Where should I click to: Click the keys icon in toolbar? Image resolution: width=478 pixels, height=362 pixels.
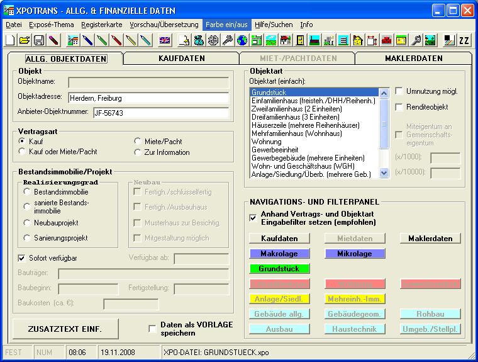[228, 40]
